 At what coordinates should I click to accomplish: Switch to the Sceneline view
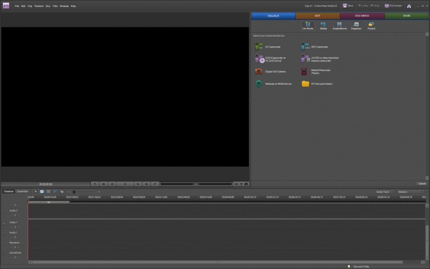tap(22, 192)
